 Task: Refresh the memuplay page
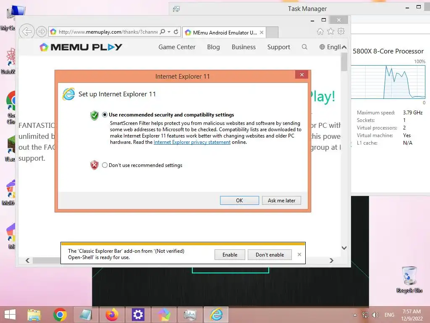pos(176,32)
